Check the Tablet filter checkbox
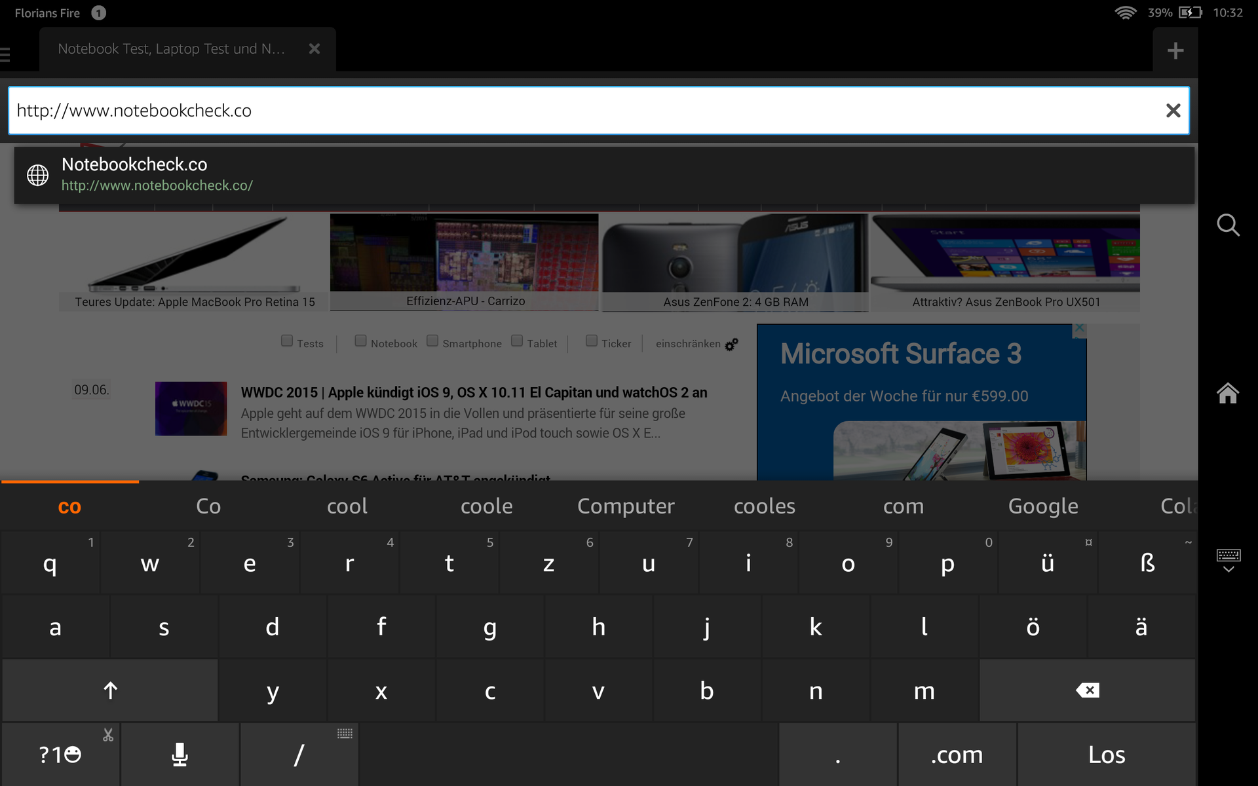Screen dimensions: 1258x786 pyautogui.click(x=517, y=341)
